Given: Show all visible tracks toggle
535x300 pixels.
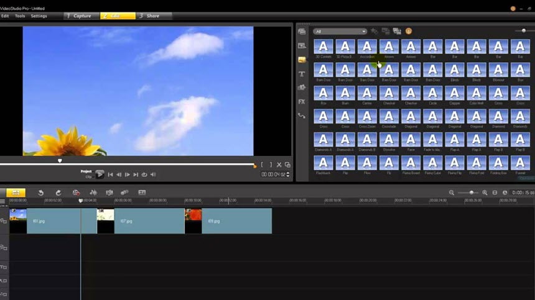Looking at the screenshot, I should (x=2, y=201).
